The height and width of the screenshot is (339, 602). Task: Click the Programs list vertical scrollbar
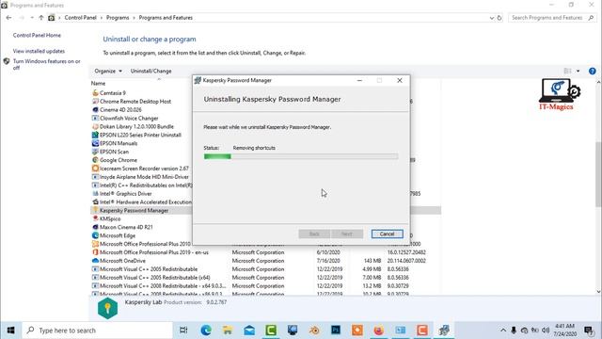coord(598,175)
